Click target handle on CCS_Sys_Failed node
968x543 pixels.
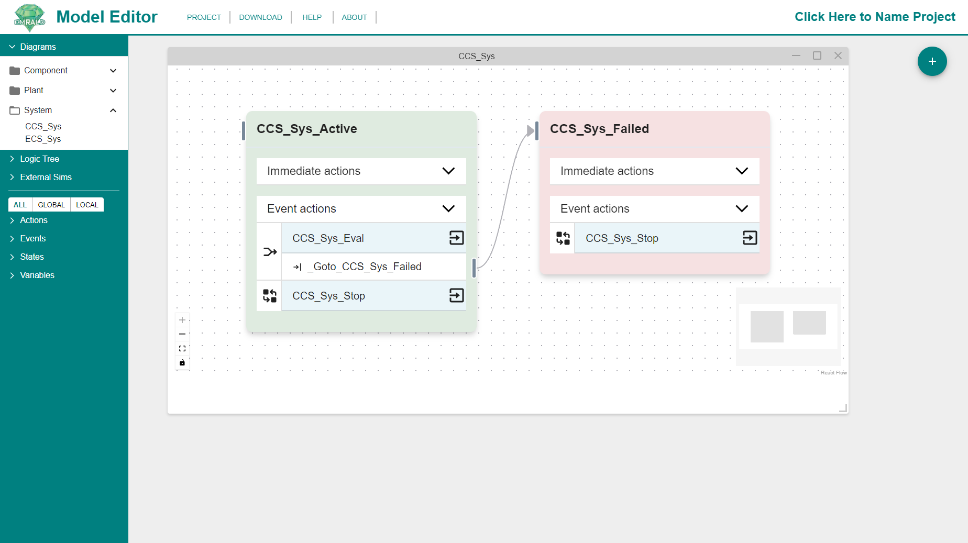pyautogui.click(x=537, y=130)
